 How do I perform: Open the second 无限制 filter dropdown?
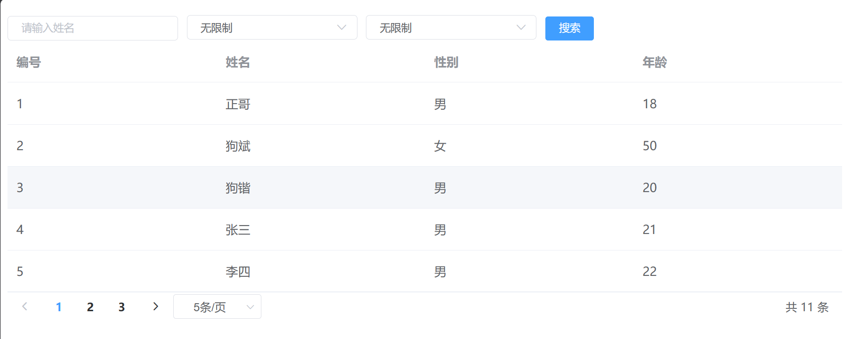click(x=451, y=28)
